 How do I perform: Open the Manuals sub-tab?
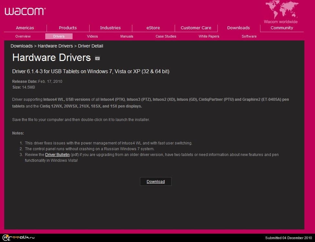pyautogui.click(x=127, y=36)
